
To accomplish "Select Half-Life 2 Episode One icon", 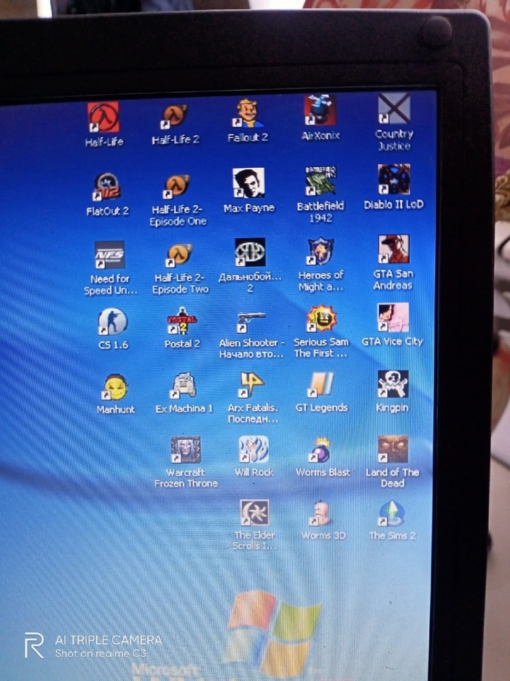I will (x=176, y=186).
